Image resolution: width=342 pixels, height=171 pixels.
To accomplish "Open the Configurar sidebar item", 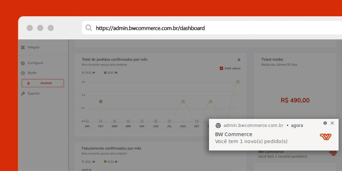I will coord(32,63).
